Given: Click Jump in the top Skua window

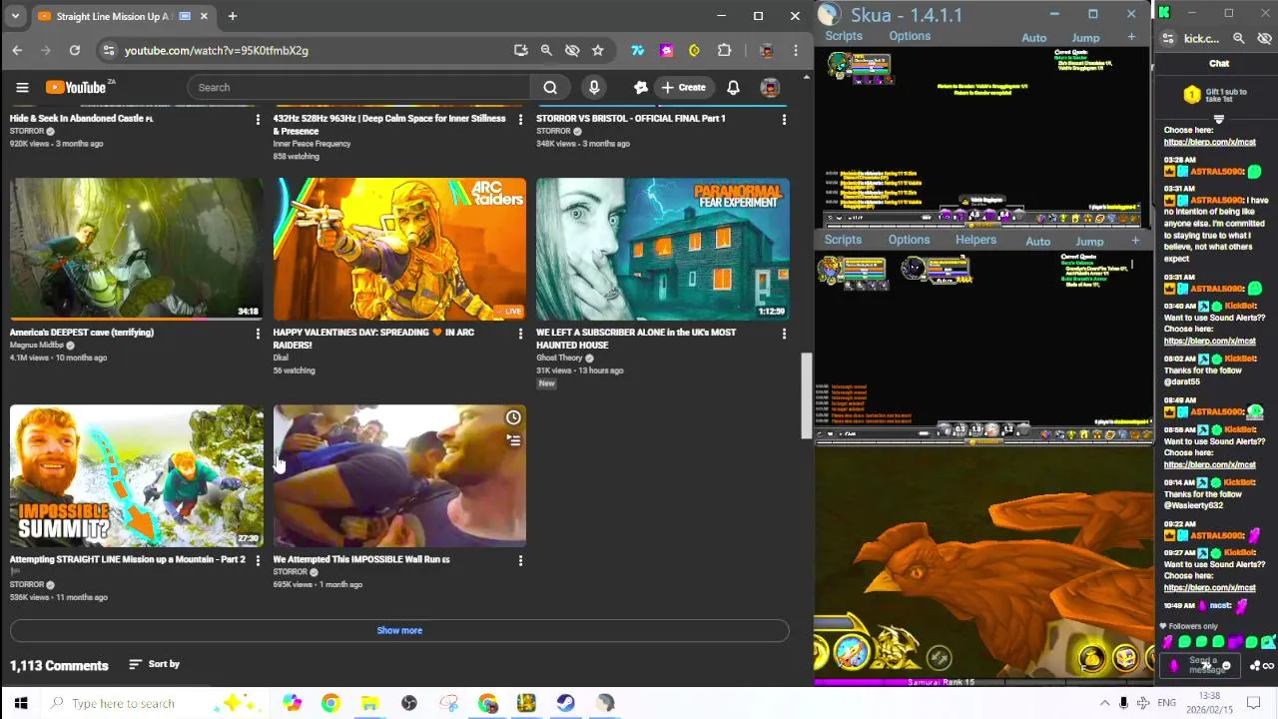Looking at the screenshot, I should click(1085, 38).
